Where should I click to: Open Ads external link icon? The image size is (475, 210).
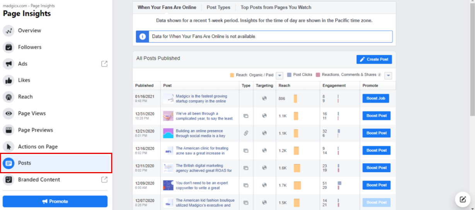104,64
